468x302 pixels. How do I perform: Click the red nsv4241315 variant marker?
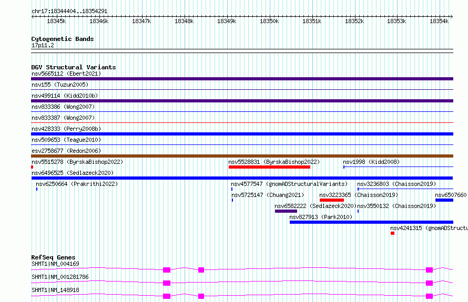click(x=392, y=233)
